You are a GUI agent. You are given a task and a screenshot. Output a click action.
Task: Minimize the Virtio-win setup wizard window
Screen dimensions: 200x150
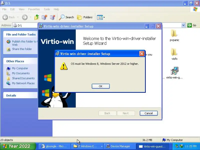click(x=147, y=26)
